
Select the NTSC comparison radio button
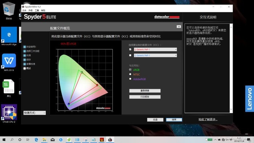pyautogui.click(x=130, y=74)
